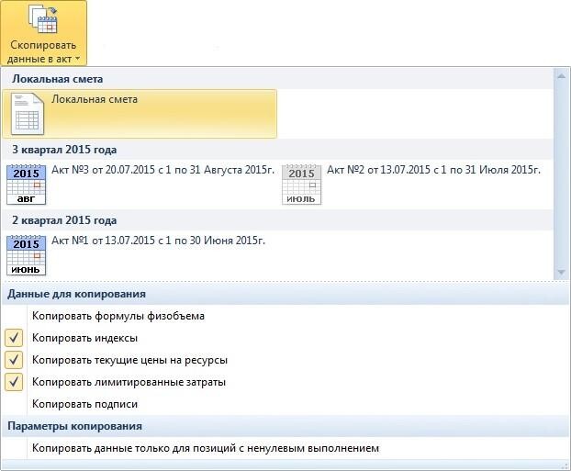Click the Данные для копирования section header
This screenshot has height=471, width=571.
pyautogui.click(x=285, y=294)
